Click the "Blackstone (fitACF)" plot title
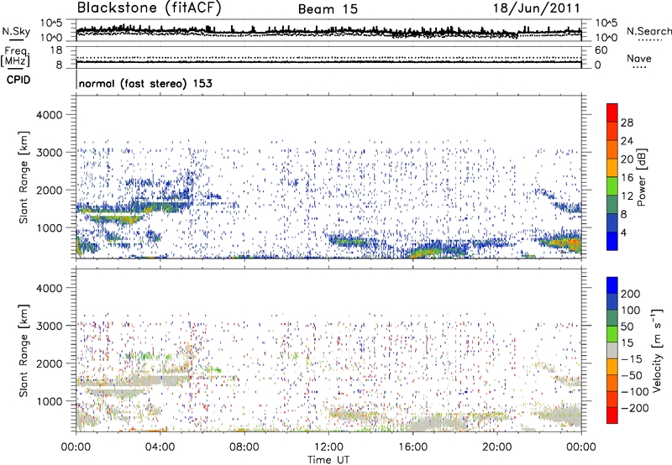The width and height of the screenshot is (672, 465). (150, 8)
